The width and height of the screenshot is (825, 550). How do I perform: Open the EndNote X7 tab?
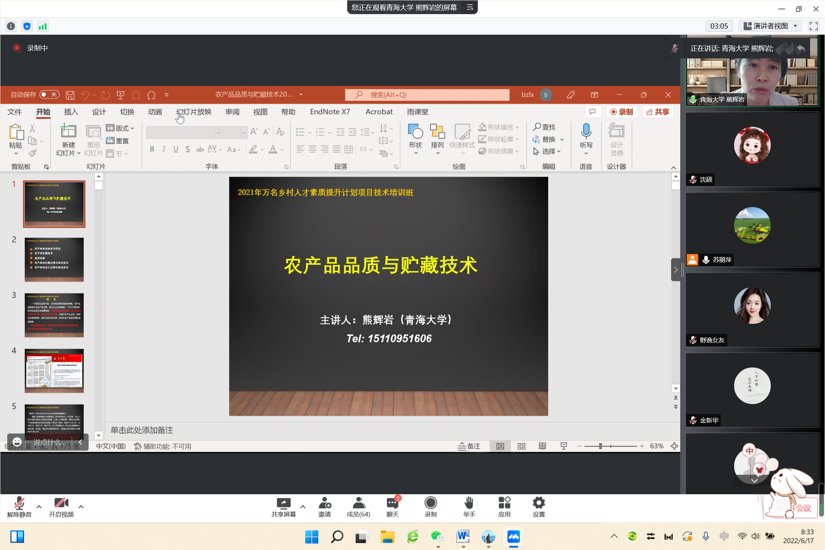330,112
